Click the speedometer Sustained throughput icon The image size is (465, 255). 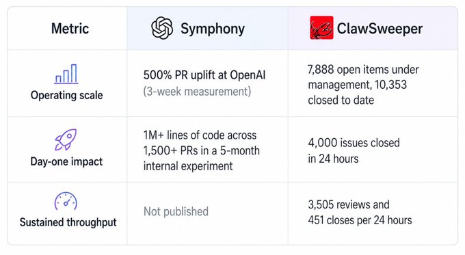point(66,201)
